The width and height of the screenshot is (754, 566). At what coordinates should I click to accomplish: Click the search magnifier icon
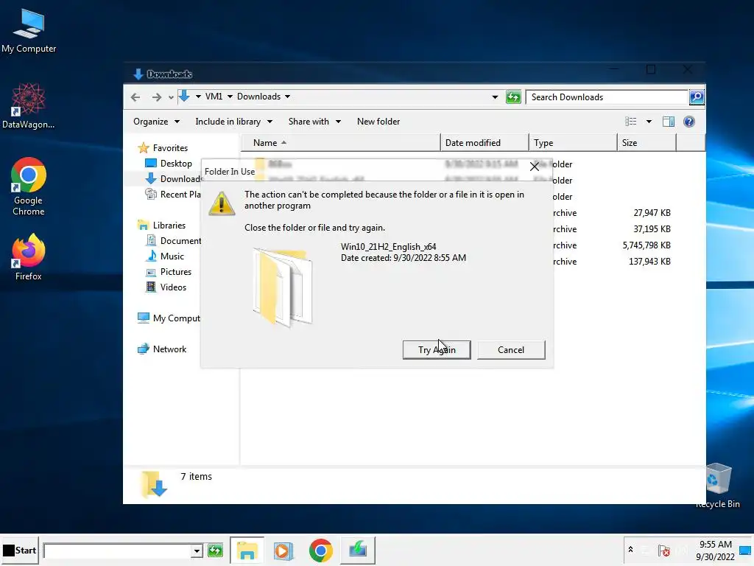(697, 97)
